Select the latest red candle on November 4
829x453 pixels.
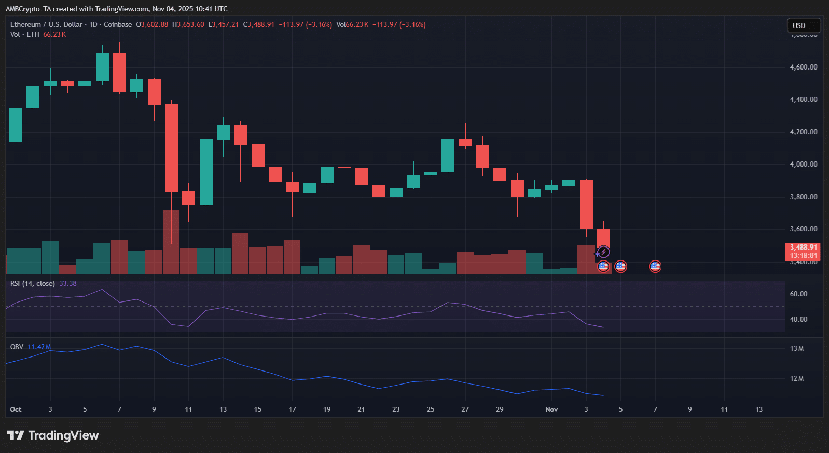(x=603, y=238)
